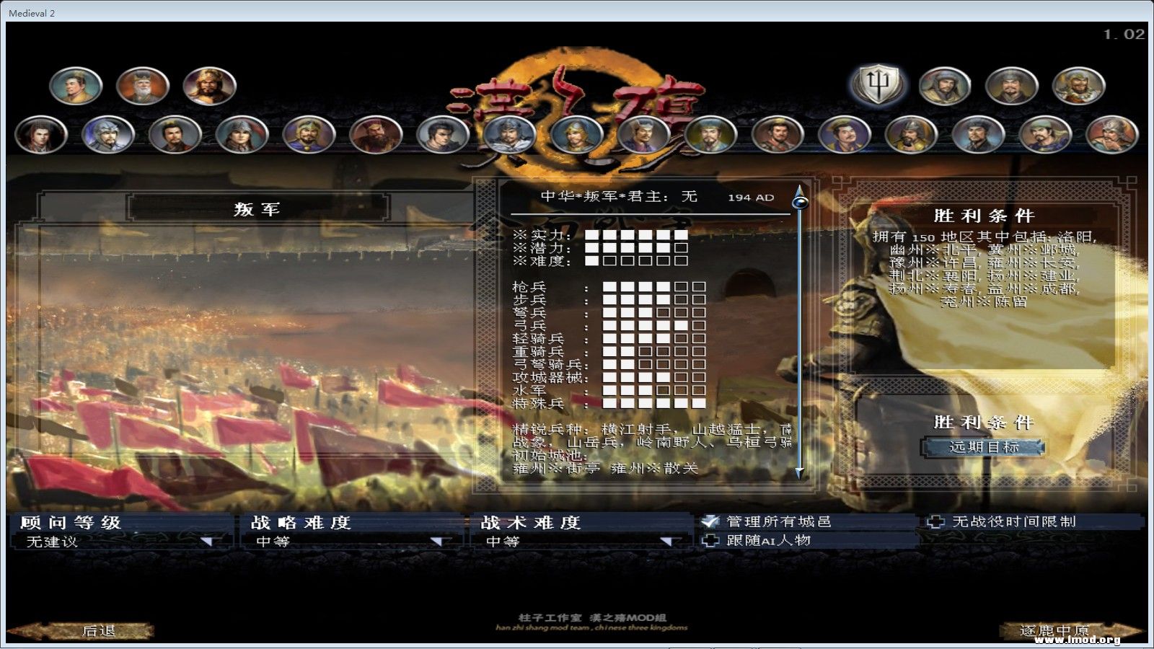Expand the 战略难度 difficulty dropdown
Image resolution: width=1154 pixels, height=649 pixels.
click(x=437, y=541)
